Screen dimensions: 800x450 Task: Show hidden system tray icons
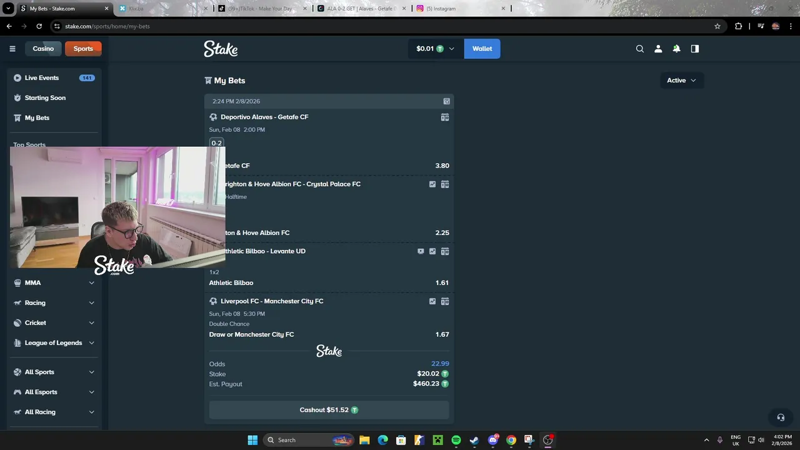706,440
